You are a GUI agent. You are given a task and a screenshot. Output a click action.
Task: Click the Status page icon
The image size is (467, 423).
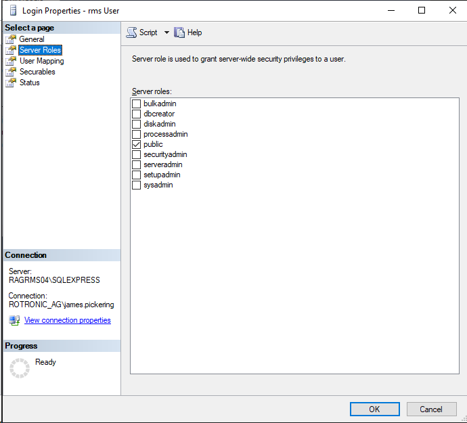coord(11,83)
